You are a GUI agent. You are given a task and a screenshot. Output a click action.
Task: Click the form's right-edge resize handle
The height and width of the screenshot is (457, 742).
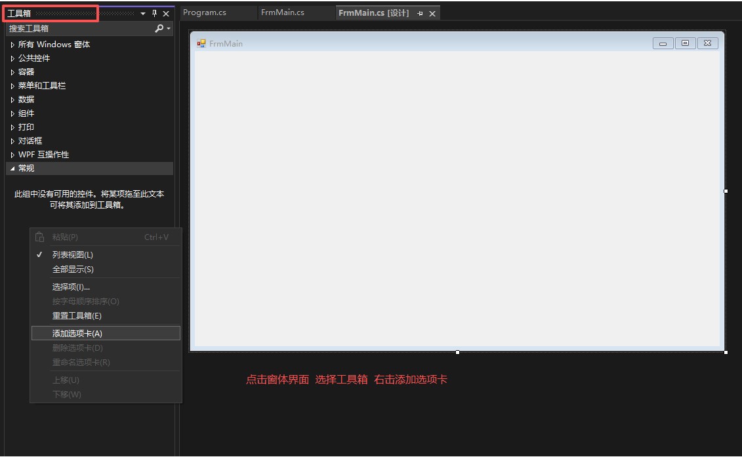(x=726, y=191)
